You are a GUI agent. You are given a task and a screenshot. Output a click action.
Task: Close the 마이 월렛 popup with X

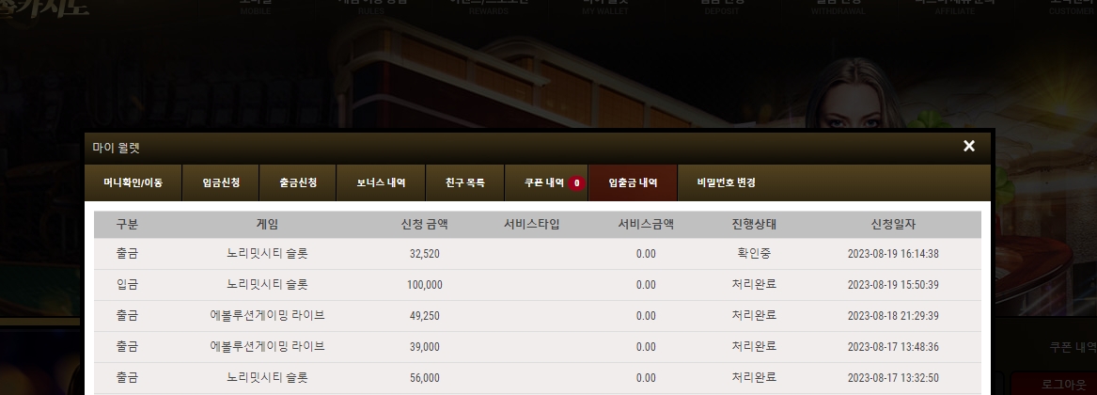(968, 147)
